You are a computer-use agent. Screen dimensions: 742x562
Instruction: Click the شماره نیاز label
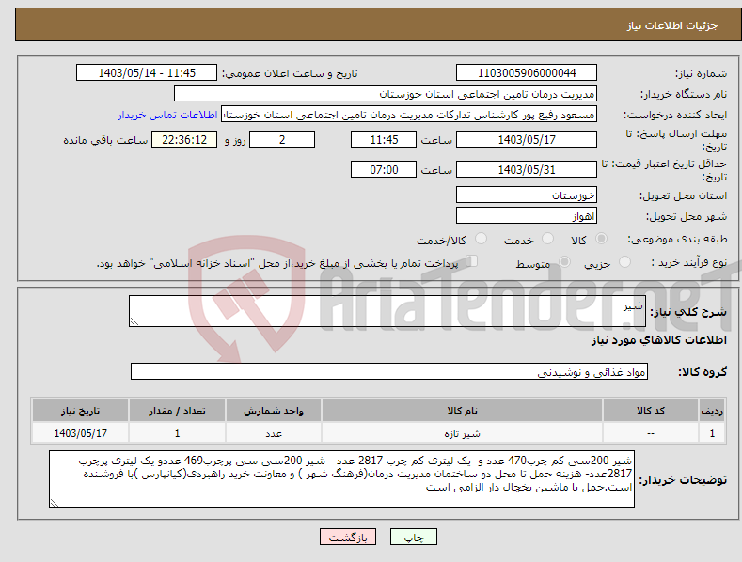pyautogui.click(x=701, y=73)
